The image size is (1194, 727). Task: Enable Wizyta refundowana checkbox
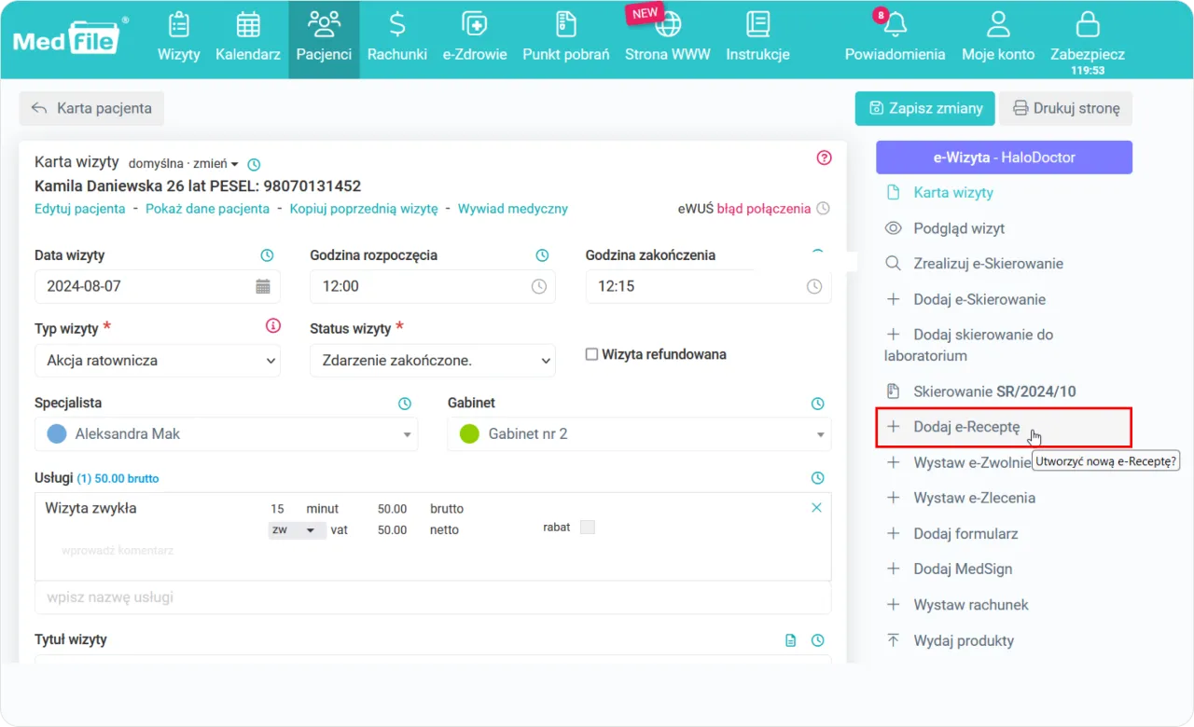click(x=591, y=354)
